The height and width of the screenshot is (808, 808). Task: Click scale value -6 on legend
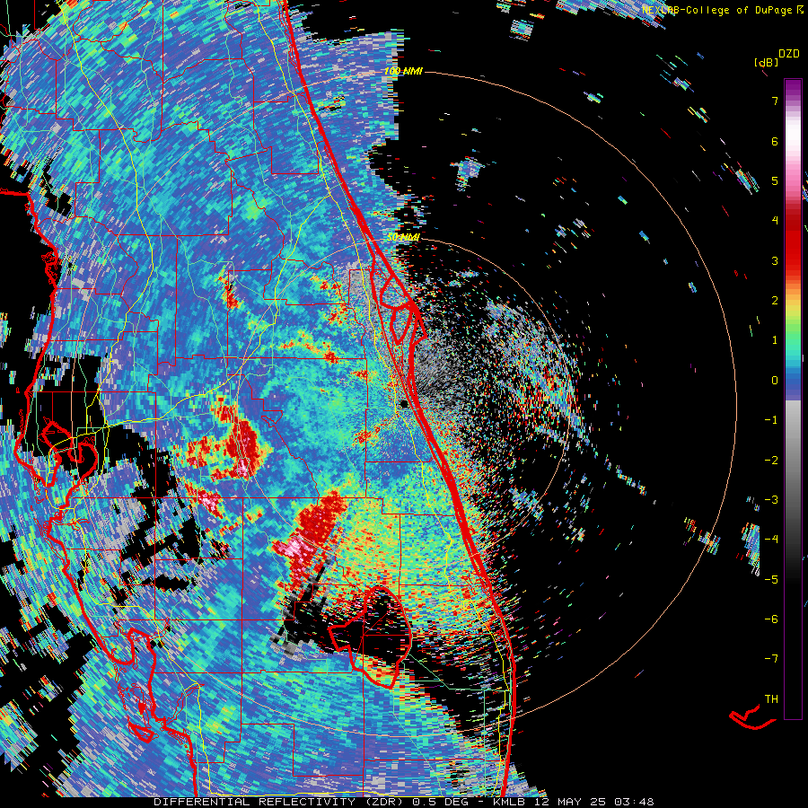pos(771,619)
